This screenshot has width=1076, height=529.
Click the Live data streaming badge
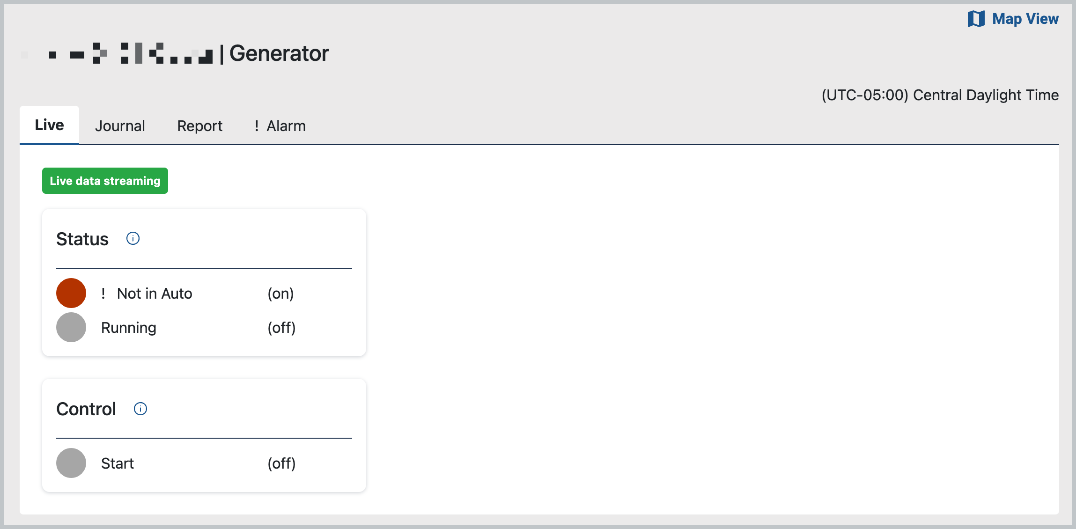click(105, 181)
